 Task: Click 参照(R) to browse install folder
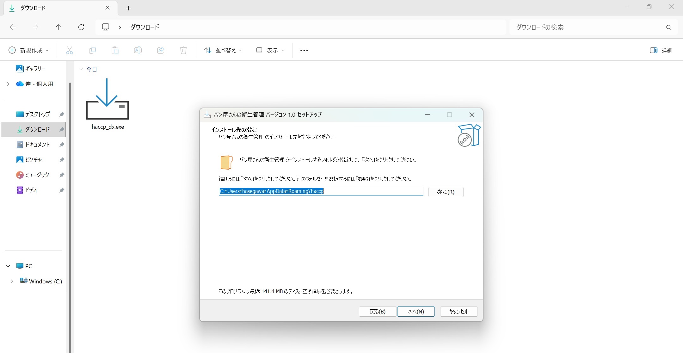coord(446,192)
